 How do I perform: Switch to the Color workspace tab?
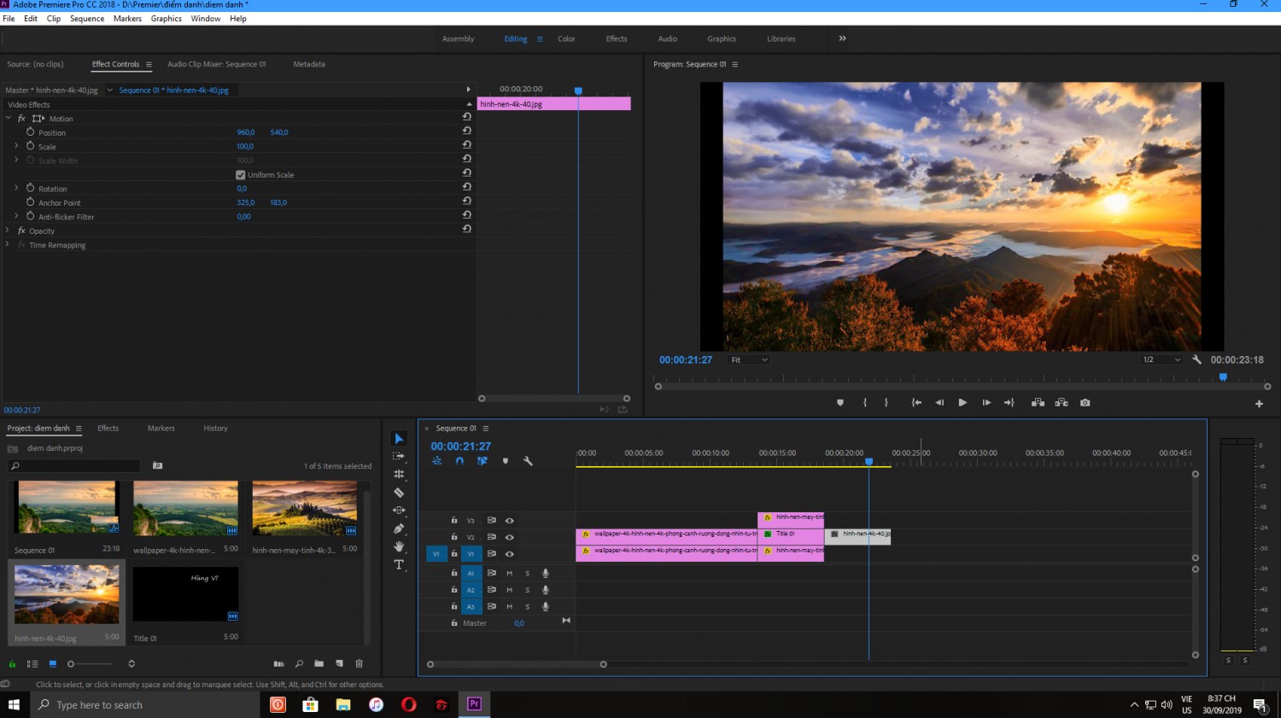tap(566, 38)
